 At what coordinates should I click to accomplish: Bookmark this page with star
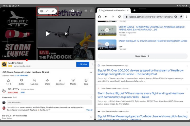pos(176,17)
